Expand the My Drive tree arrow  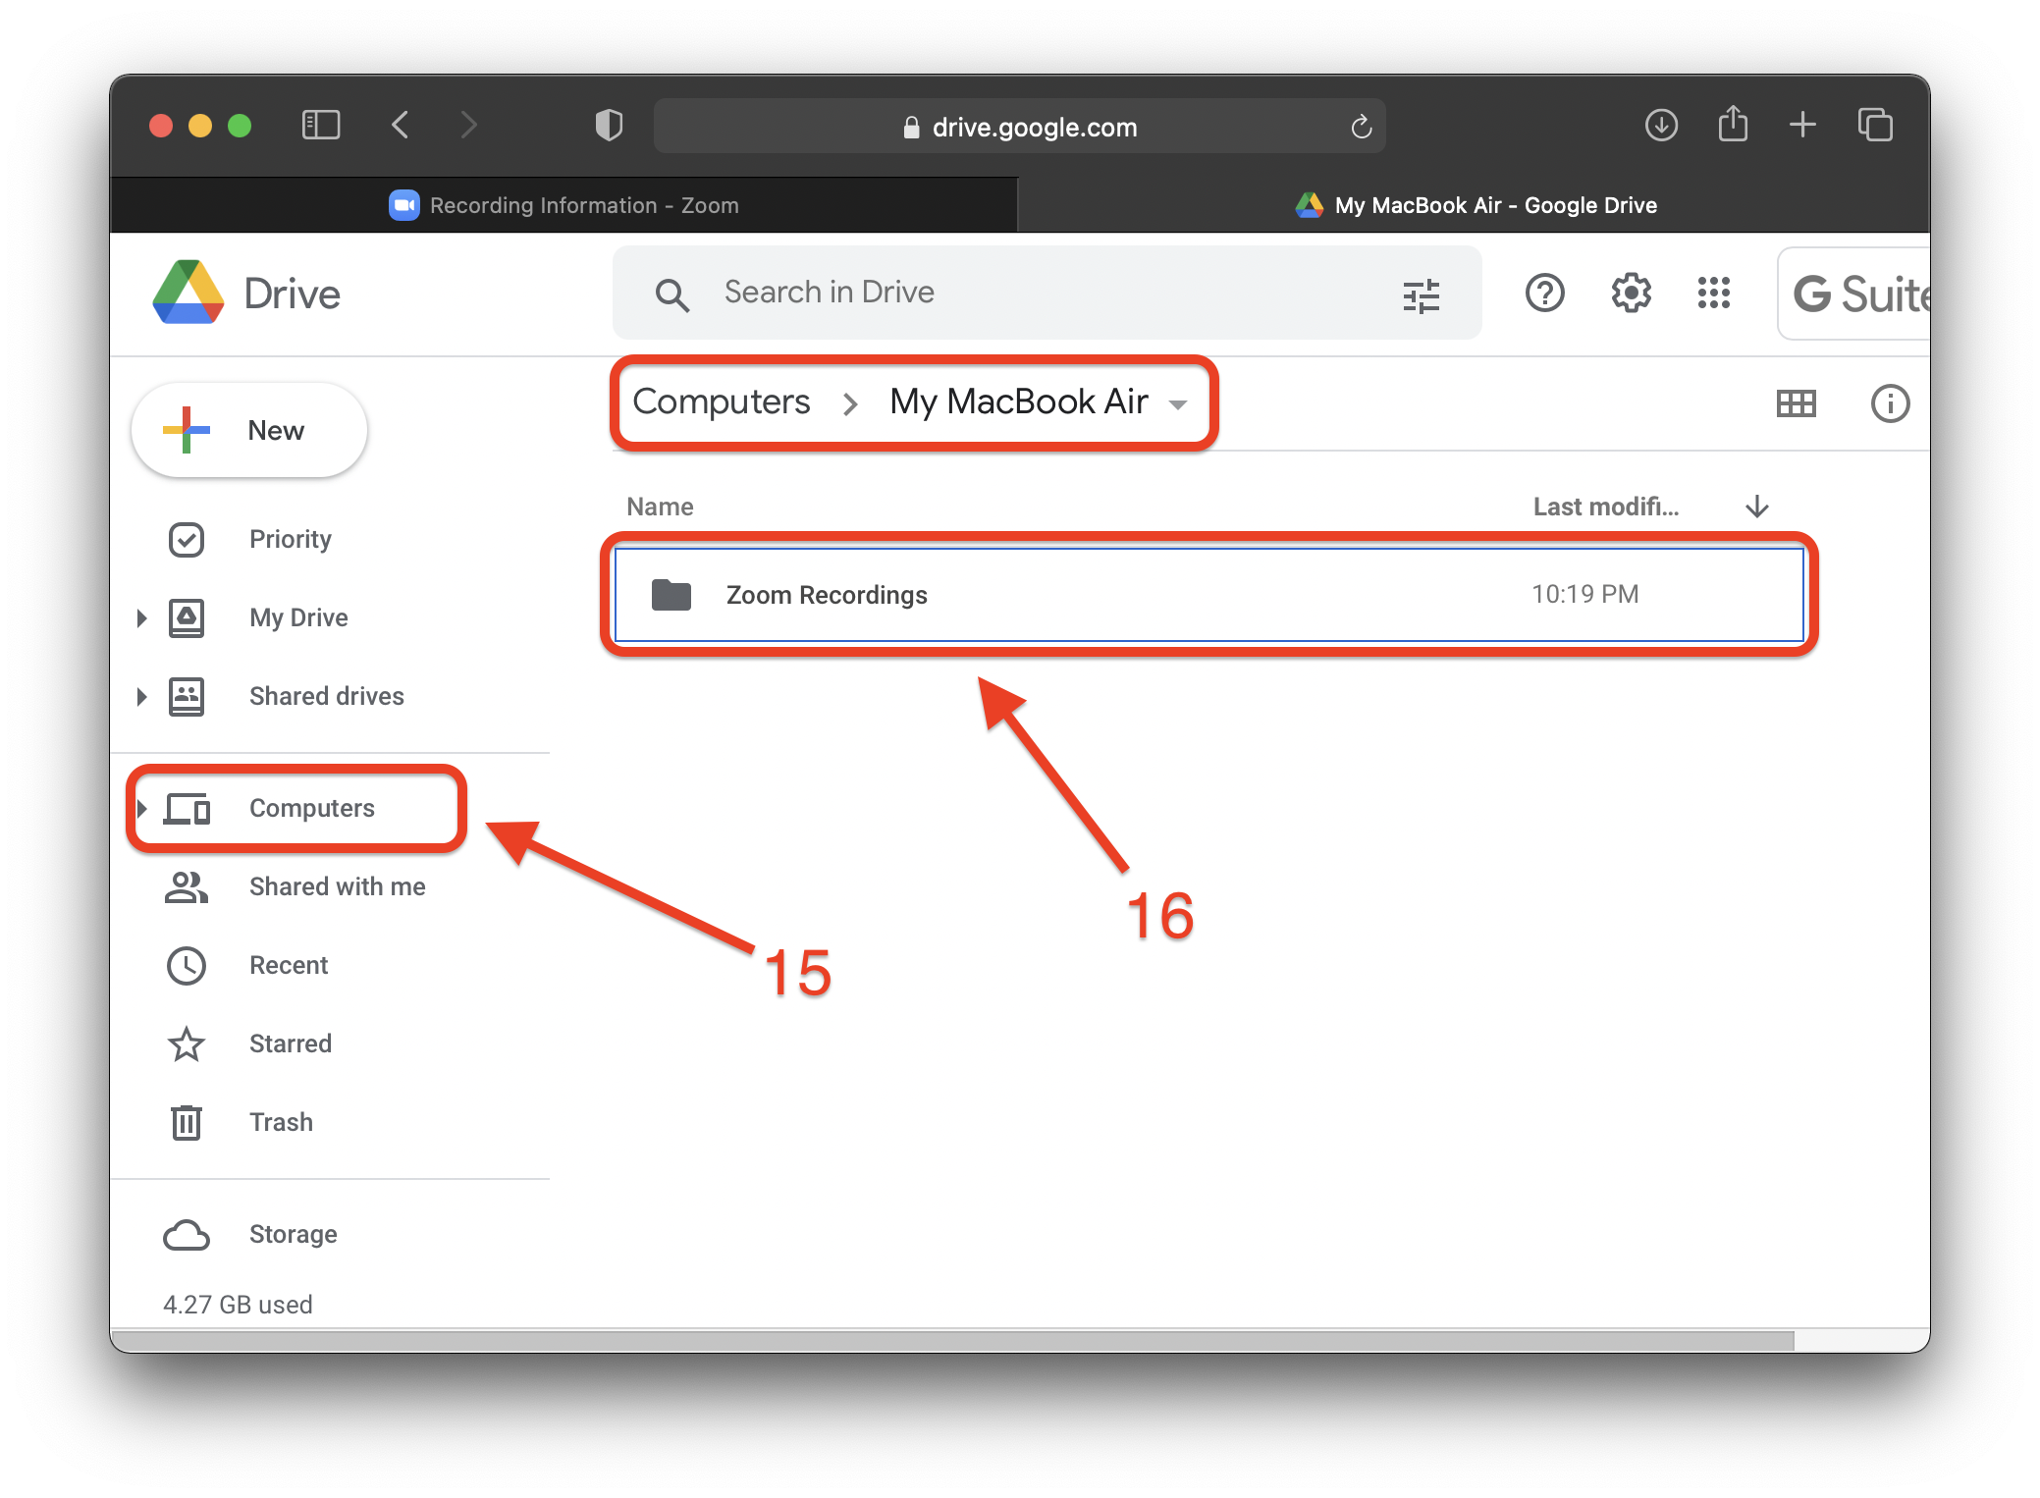[x=141, y=617]
